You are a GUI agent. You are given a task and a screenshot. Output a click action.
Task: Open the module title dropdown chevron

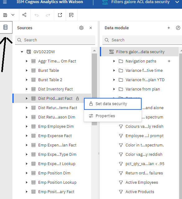click(177, 2)
